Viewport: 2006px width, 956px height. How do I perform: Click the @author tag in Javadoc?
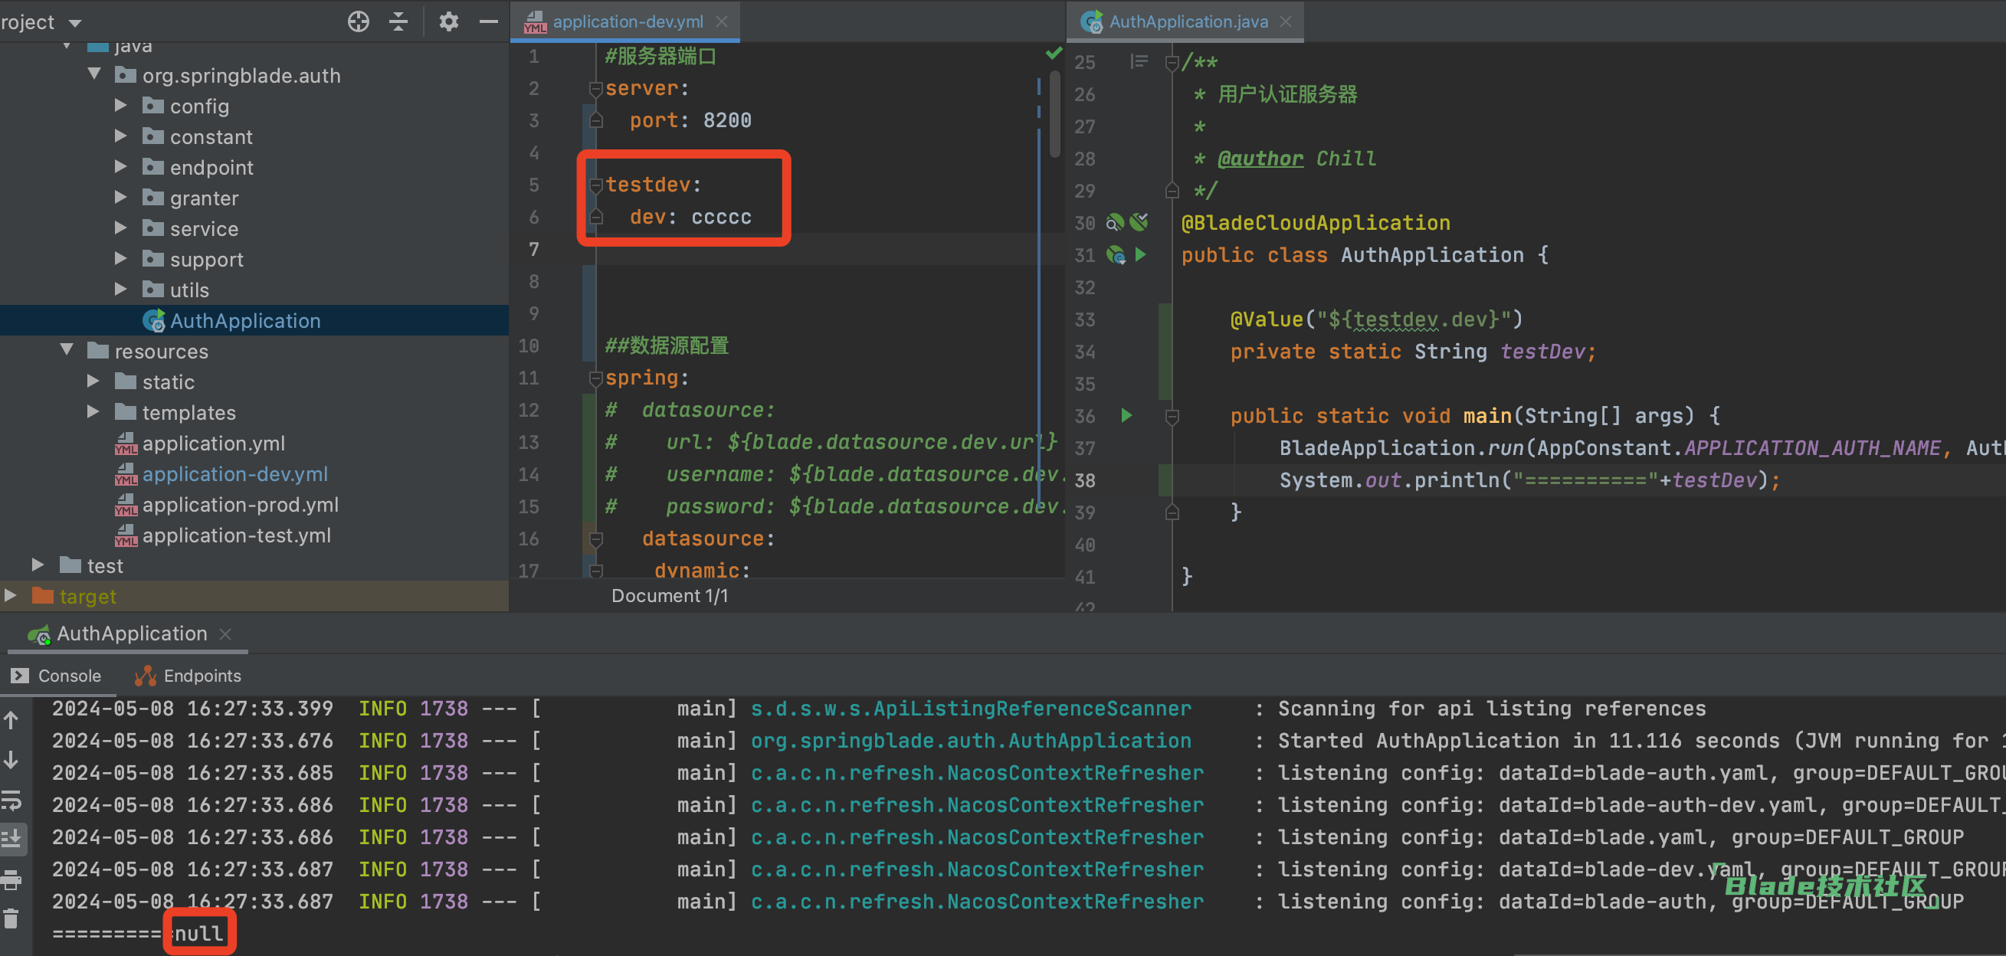point(1260,159)
